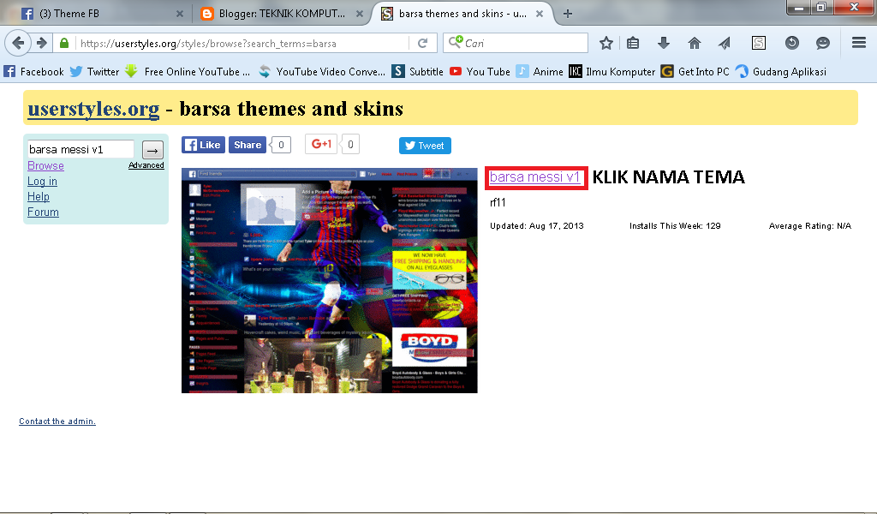Viewport: 877px width, 514px height.
Task: Close the barsa themes and skins tab
Action: (540, 14)
